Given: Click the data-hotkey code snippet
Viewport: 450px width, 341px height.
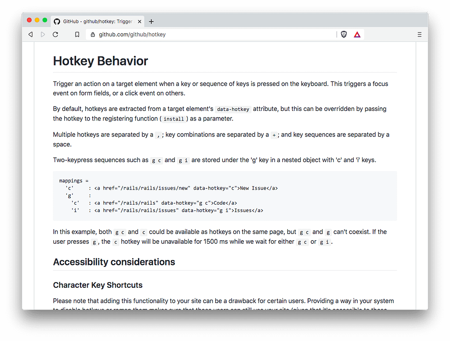Looking at the screenshot, I should (x=233, y=109).
